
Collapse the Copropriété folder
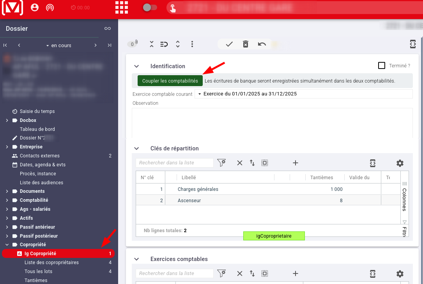[7, 245]
